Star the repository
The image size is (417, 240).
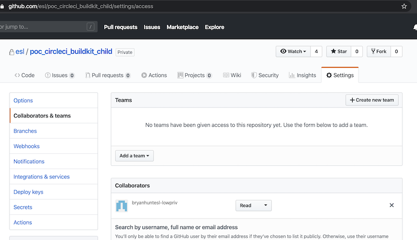pos(339,52)
